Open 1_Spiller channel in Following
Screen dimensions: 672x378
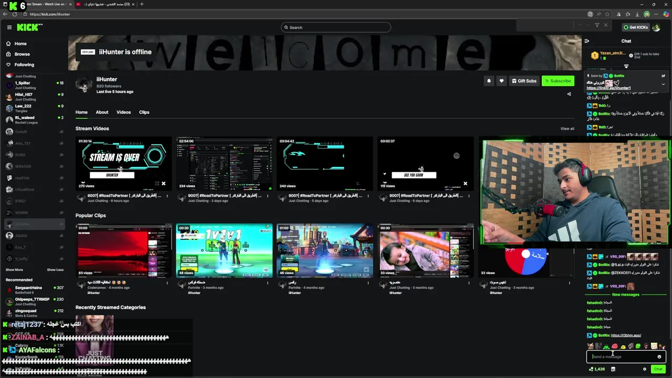point(34,85)
